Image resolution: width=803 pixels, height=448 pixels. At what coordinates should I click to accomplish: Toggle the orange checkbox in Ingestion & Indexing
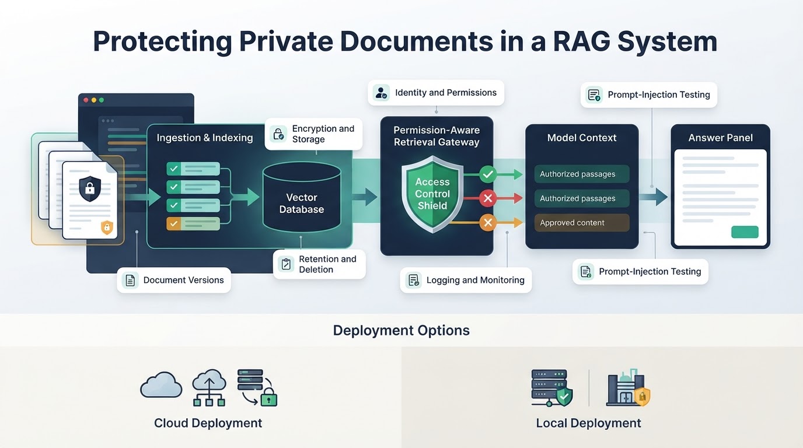pos(174,223)
